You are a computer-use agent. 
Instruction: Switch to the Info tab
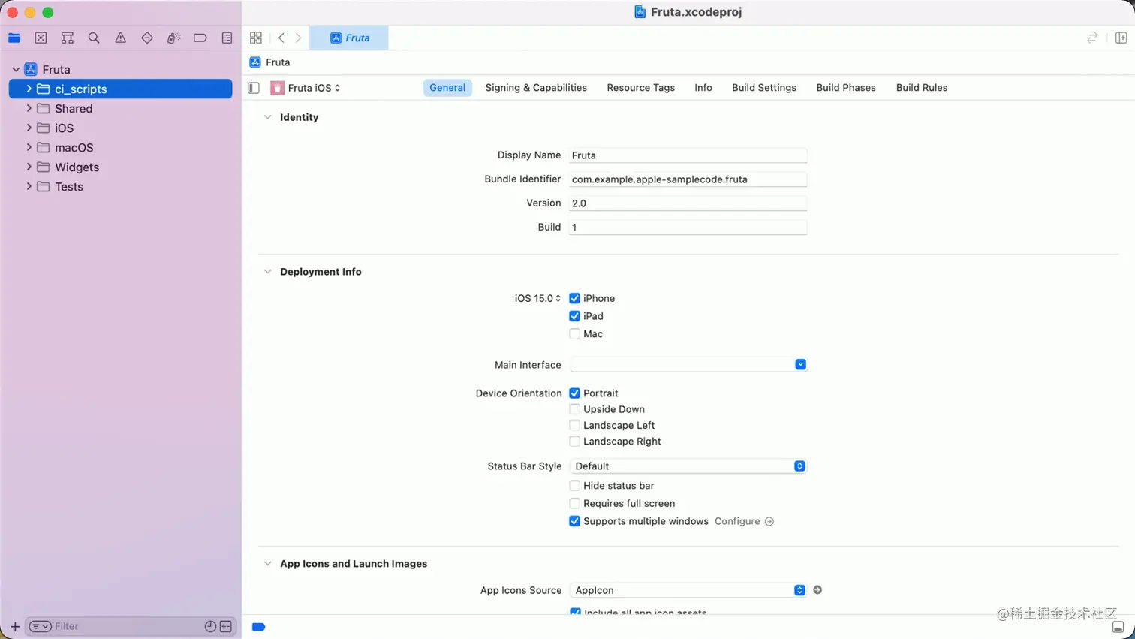tap(703, 88)
